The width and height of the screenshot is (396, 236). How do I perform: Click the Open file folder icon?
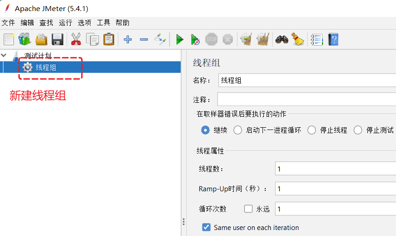(41, 40)
